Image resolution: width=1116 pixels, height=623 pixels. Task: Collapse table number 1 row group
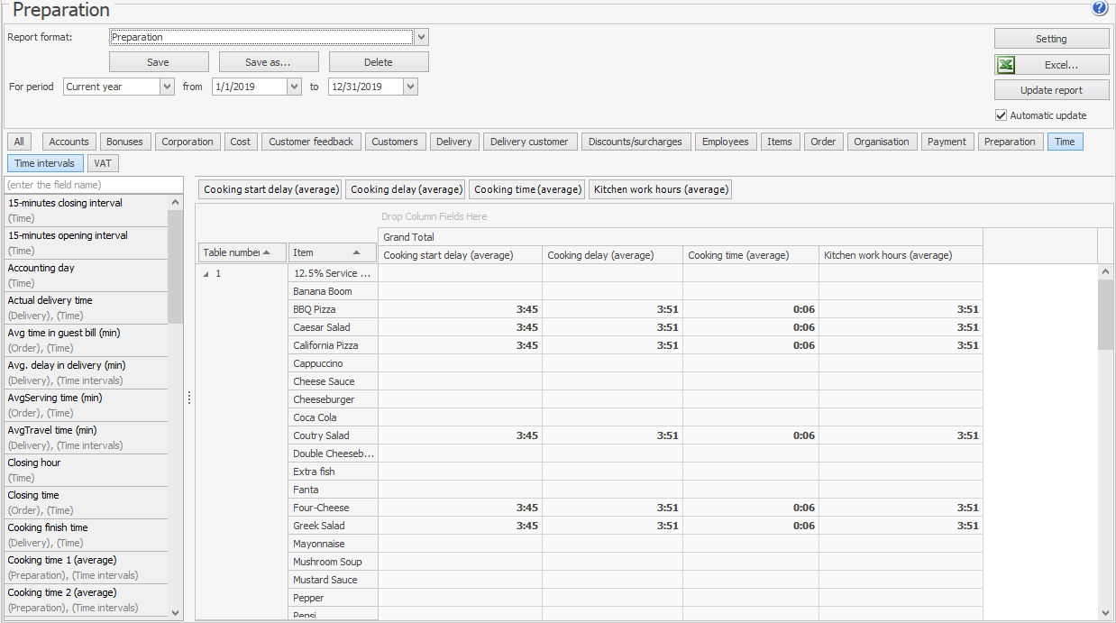click(x=205, y=274)
